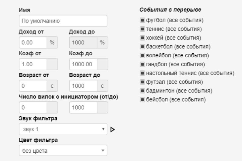The image size is (242, 161).
Task: Toggle гандбол (все события) checkbox
Action: coord(142,64)
